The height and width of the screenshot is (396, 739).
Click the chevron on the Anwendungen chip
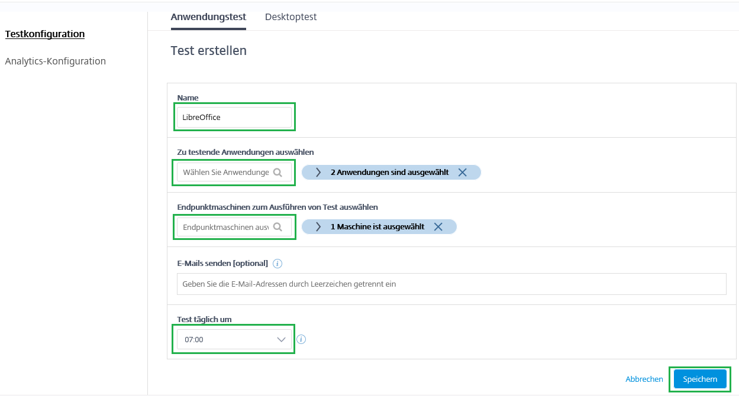click(x=318, y=172)
